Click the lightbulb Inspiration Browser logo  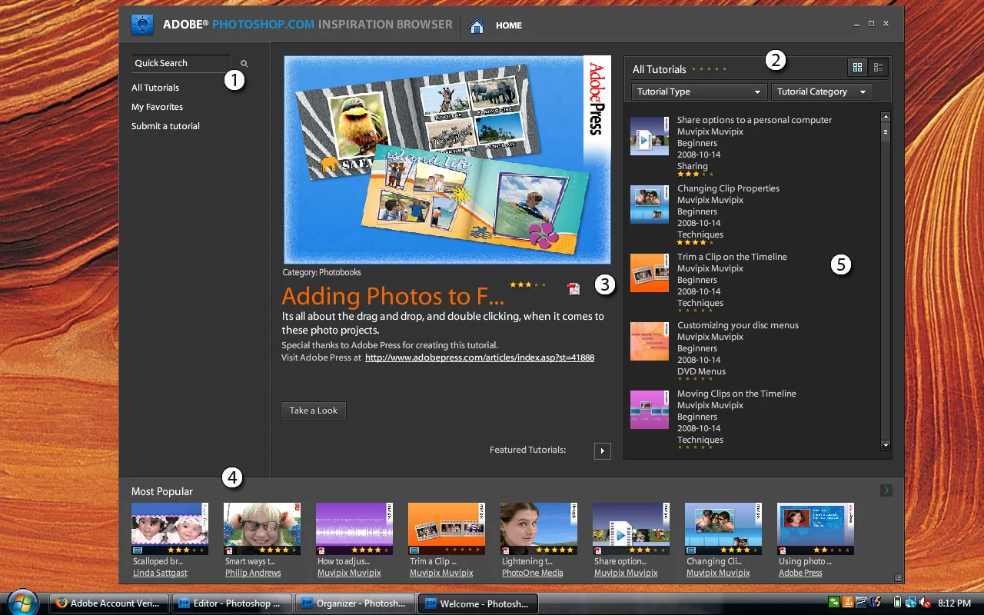(x=143, y=25)
